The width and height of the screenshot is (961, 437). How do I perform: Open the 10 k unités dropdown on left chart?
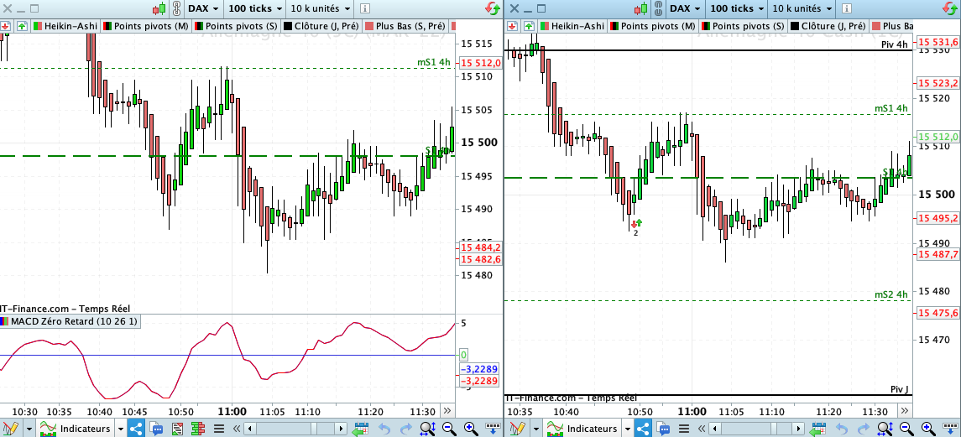[320, 8]
